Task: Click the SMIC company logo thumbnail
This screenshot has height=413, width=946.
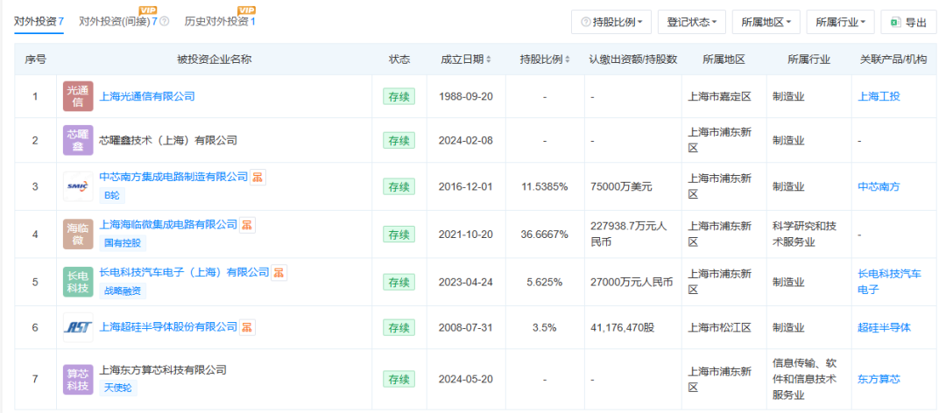Action: (x=78, y=187)
